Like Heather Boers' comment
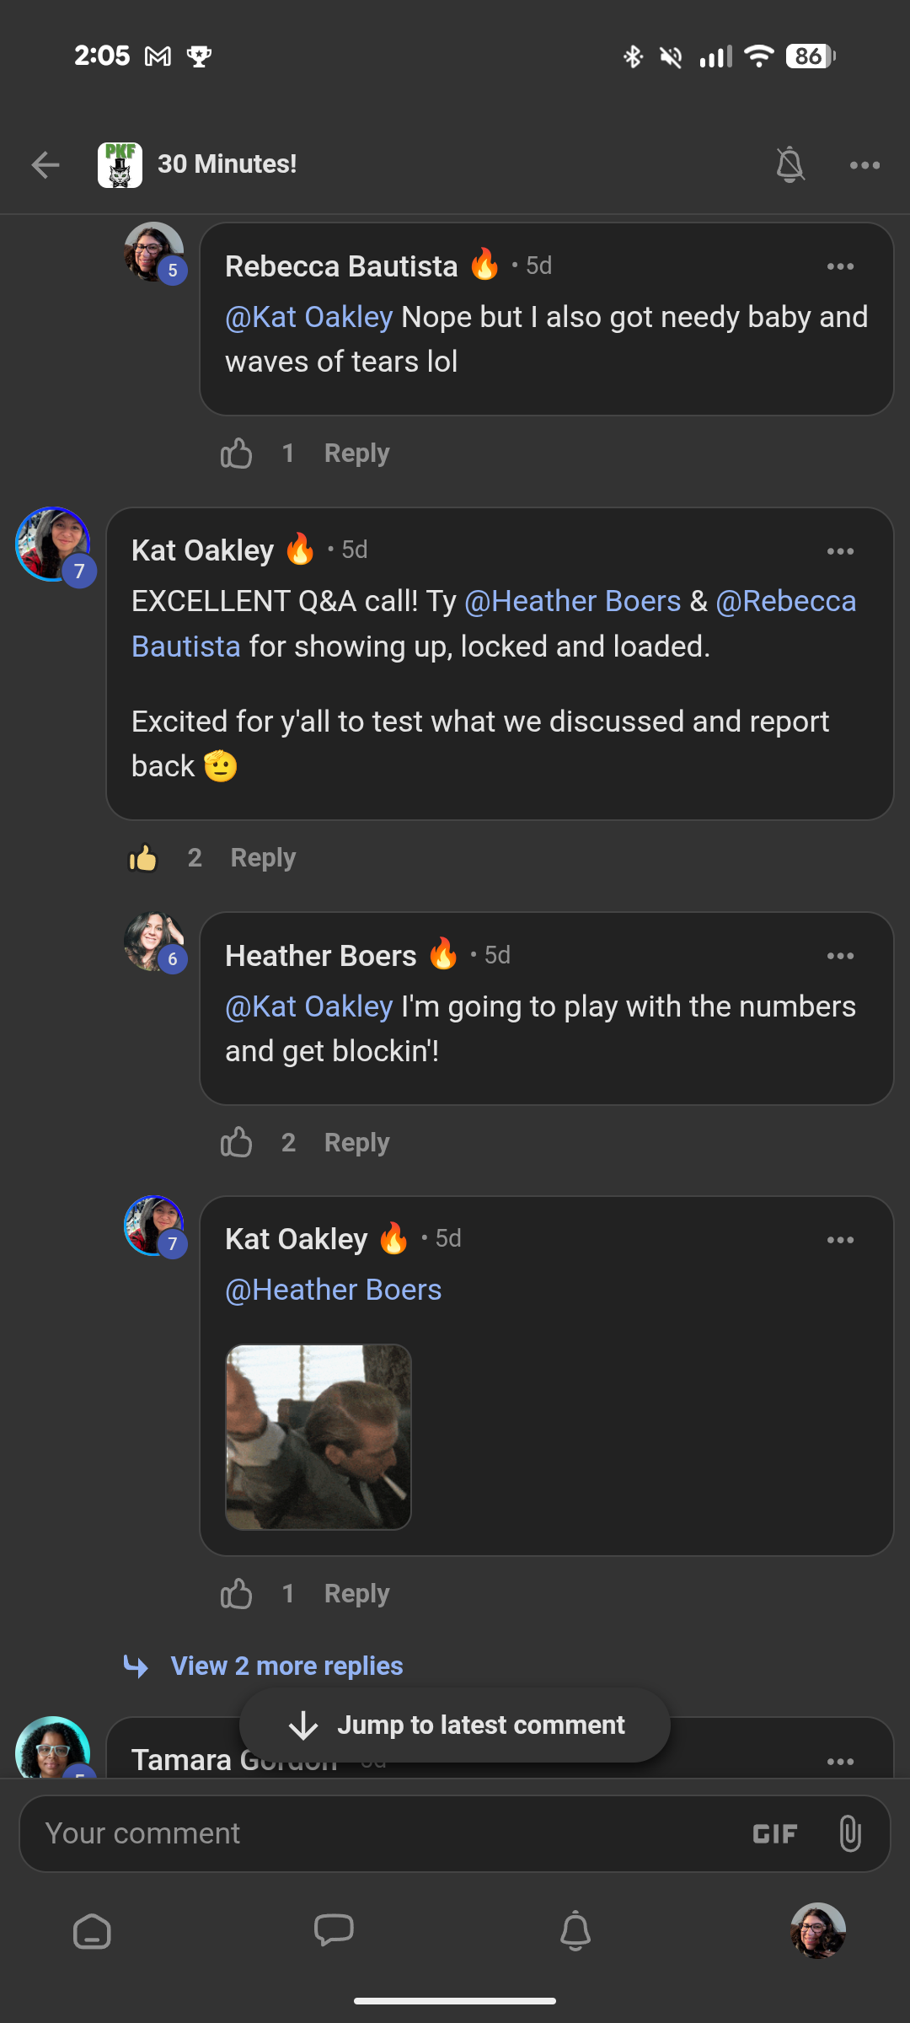 237,1143
